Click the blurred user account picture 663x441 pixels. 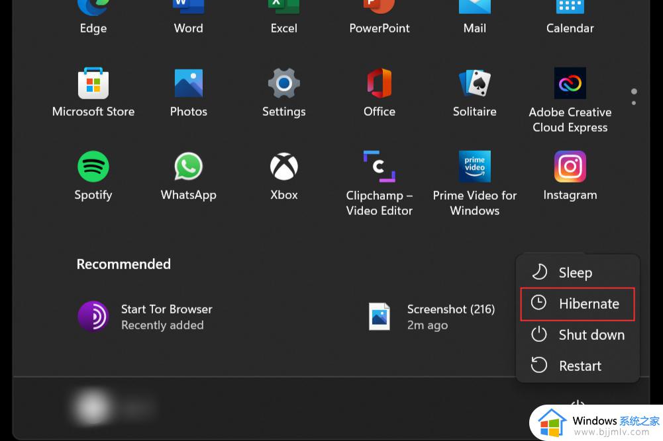pos(92,407)
